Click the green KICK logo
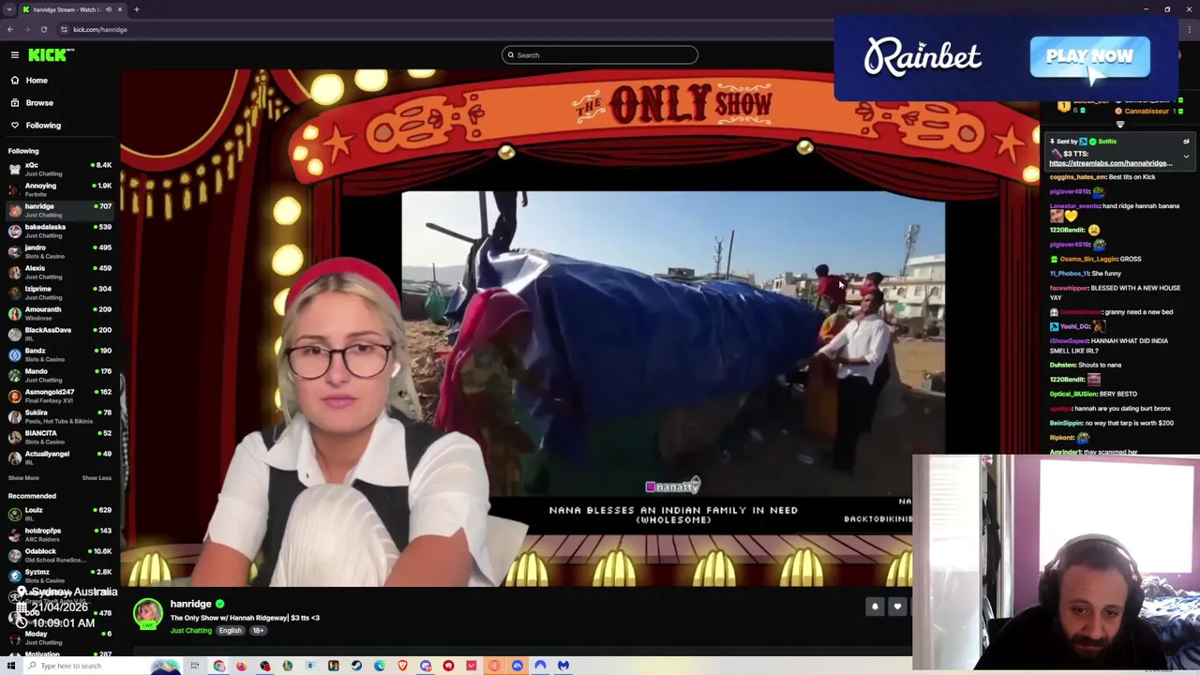Viewport: 1200px width, 675px height. coord(47,55)
